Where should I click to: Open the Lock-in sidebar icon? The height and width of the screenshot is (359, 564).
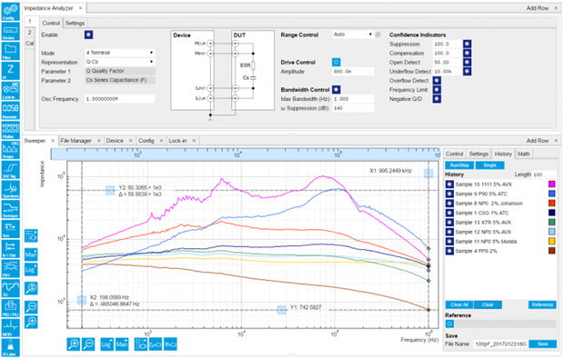coord(11,91)
